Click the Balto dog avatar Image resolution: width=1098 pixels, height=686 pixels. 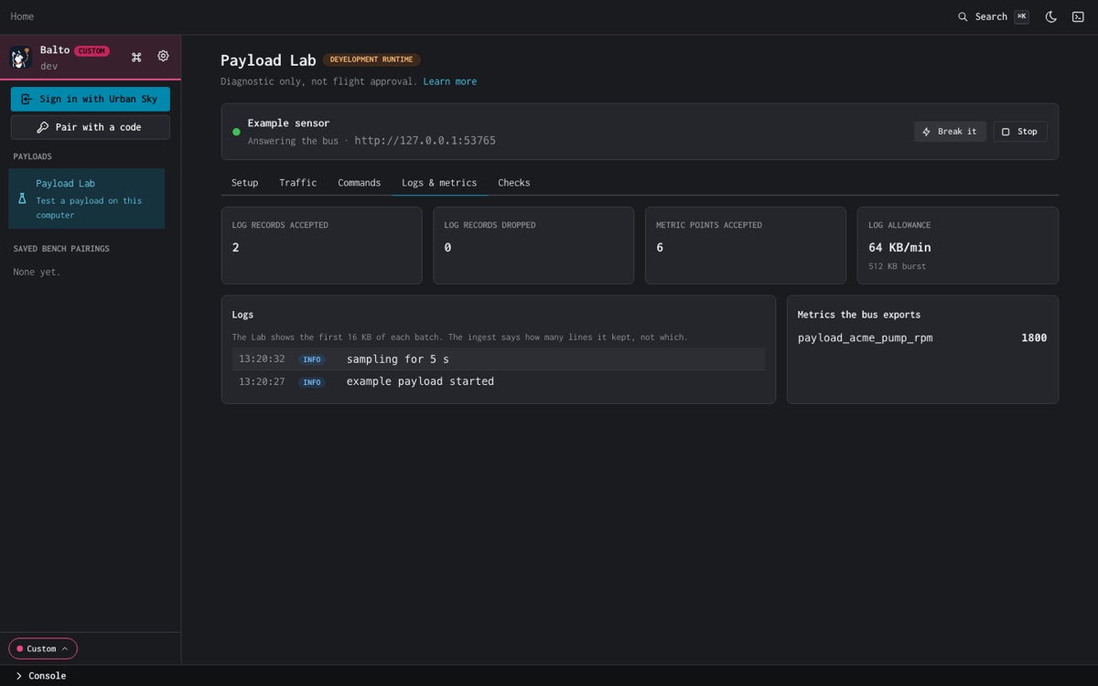tap(21, 58)
